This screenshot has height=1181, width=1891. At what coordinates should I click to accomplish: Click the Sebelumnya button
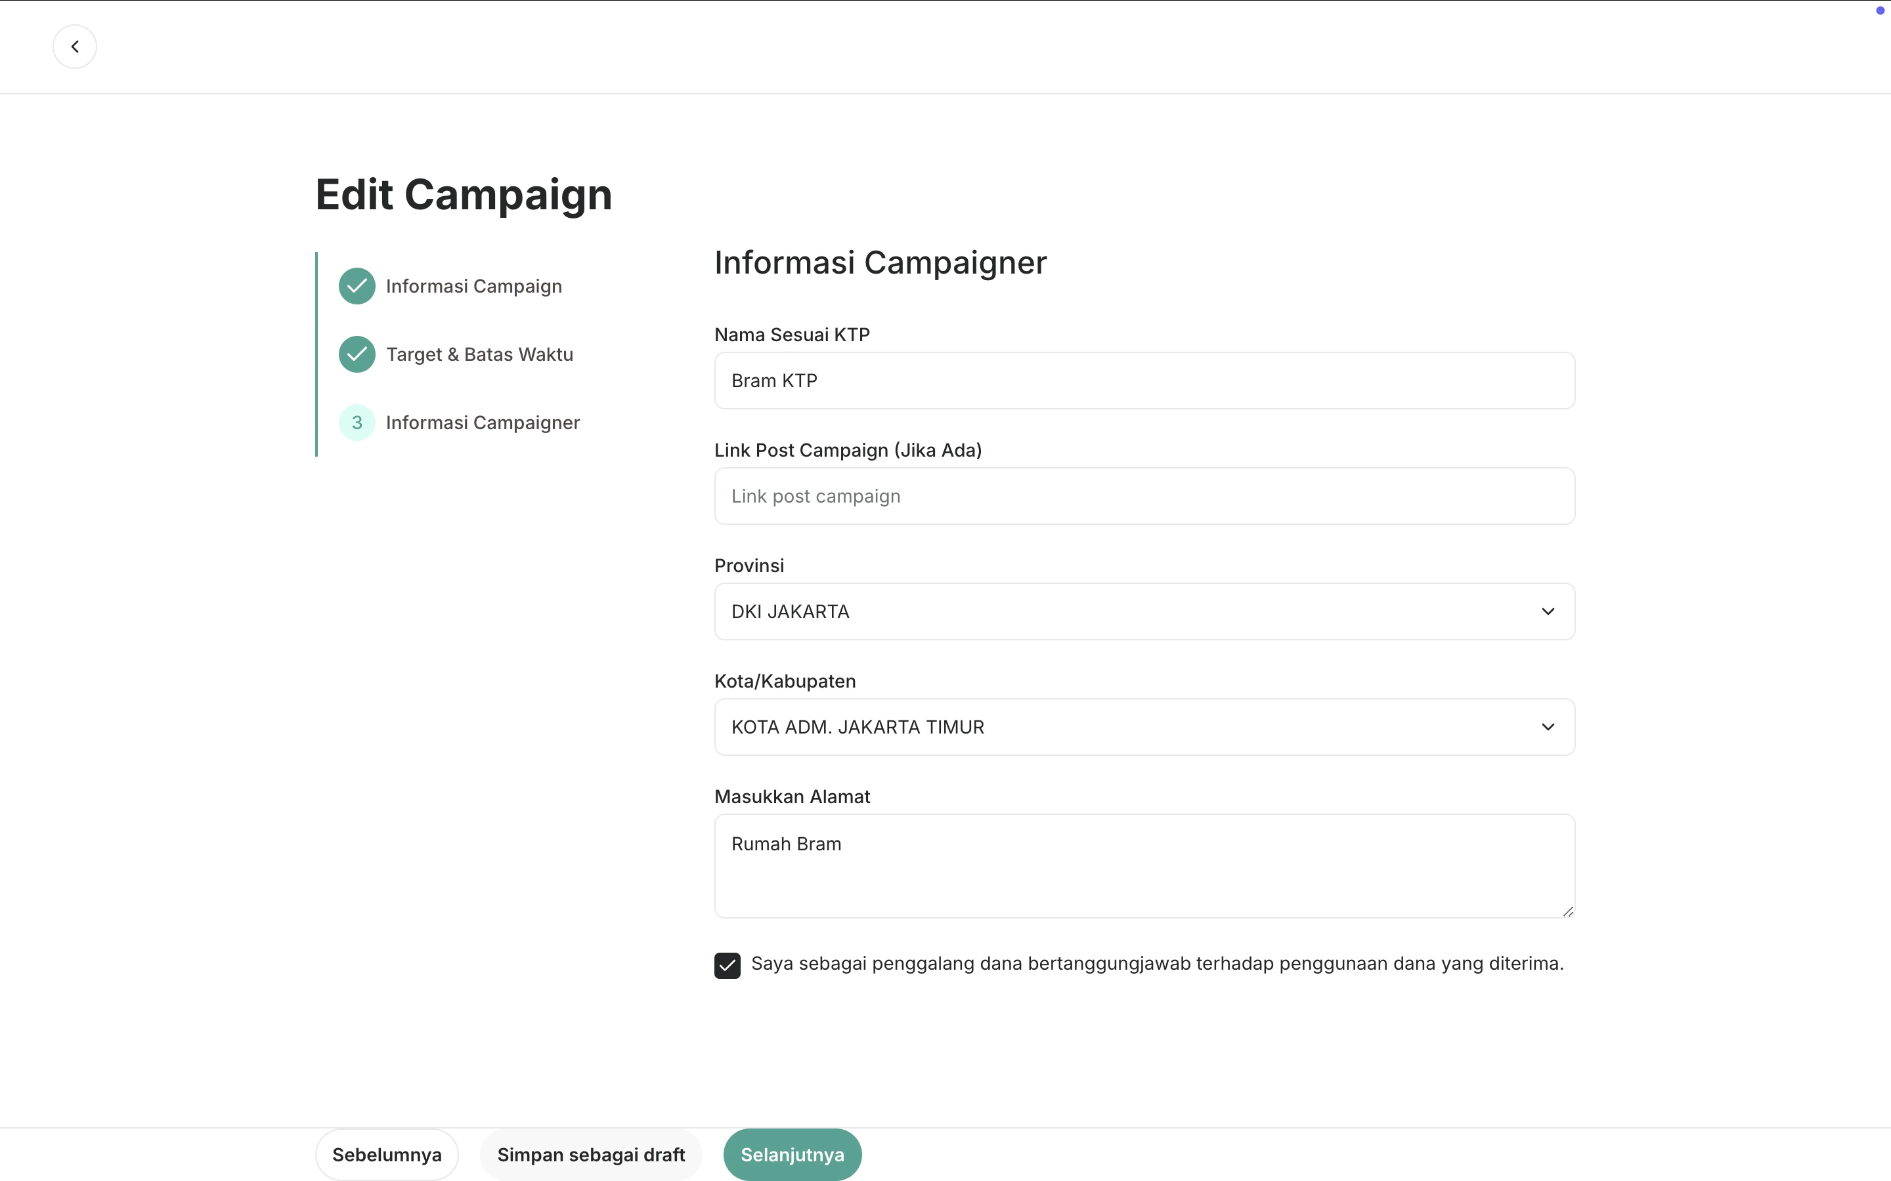click(x=387, y=1155)
